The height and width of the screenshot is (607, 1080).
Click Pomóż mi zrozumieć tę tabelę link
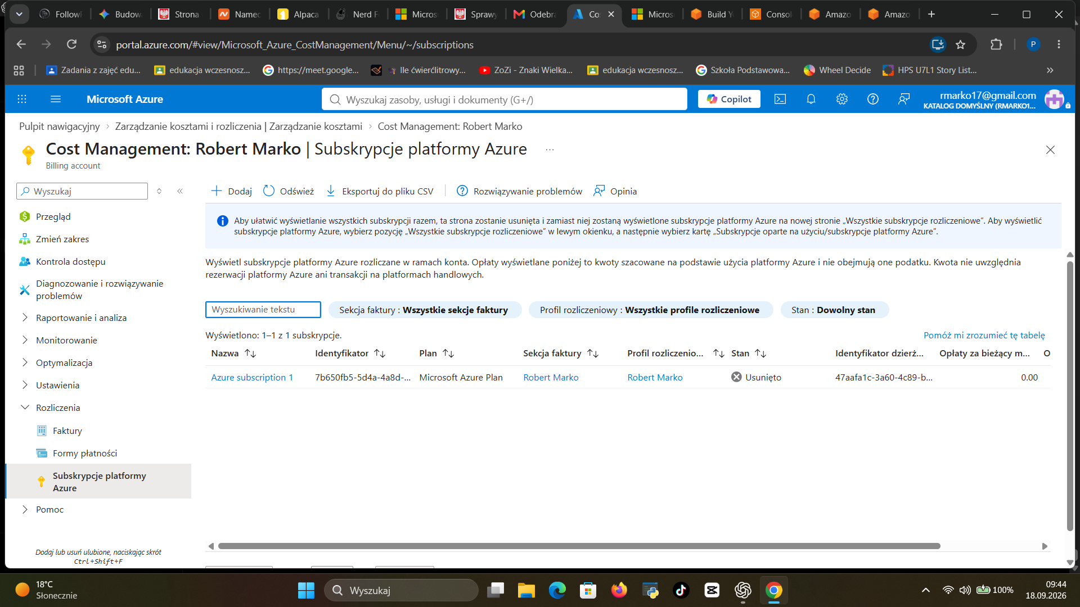[984, 335]
